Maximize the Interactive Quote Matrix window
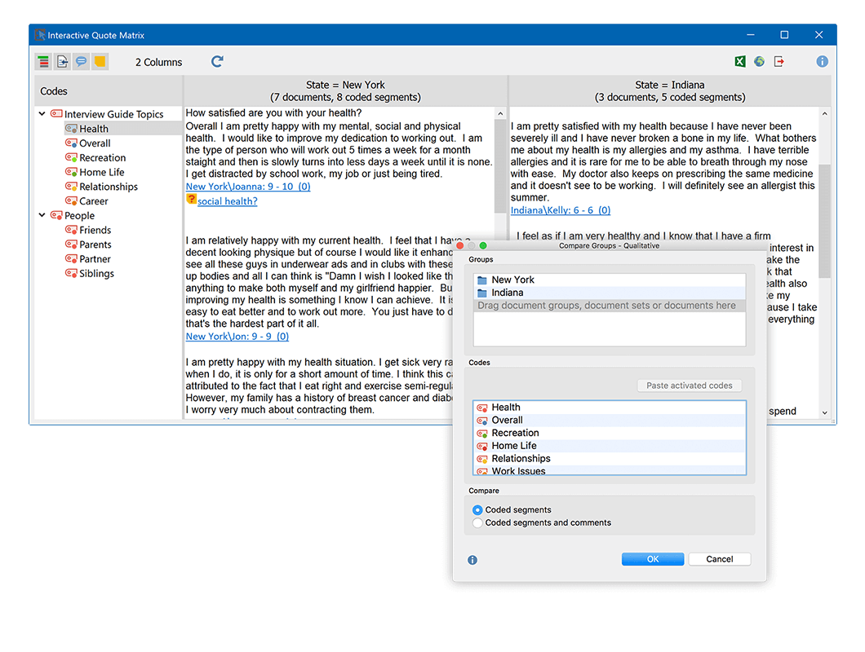Screen dimensions: 865x652 (x=784, y=35)
